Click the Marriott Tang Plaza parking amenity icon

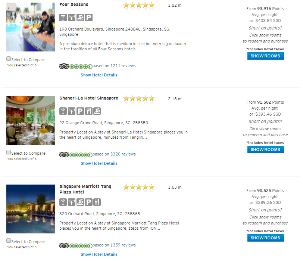pos(89,202)
